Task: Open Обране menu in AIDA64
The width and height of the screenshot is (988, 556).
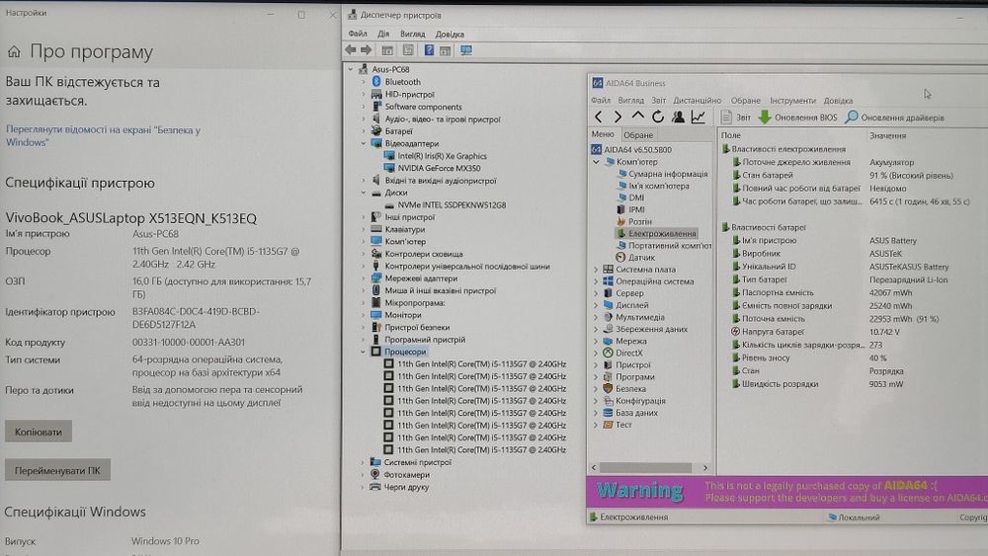Action: pos(745,101)
